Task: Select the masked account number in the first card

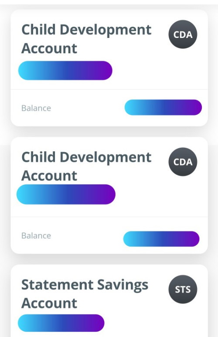Action: 65,71
